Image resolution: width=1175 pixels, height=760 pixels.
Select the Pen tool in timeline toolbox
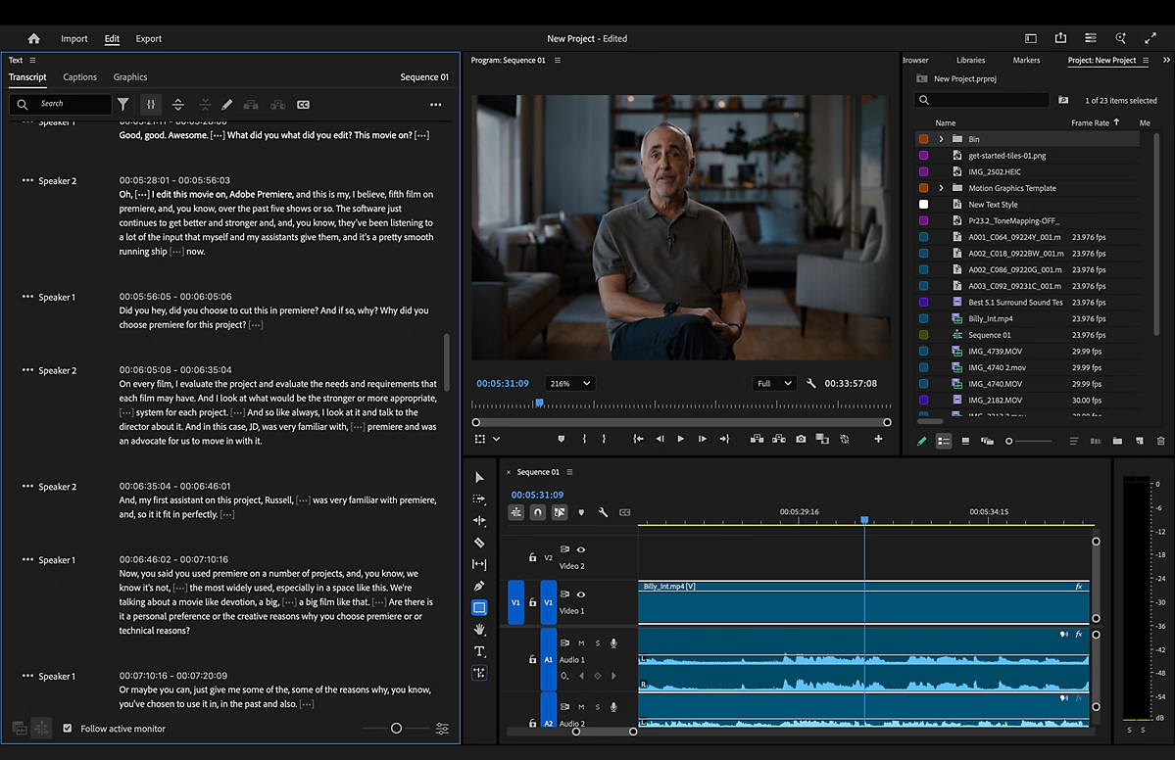479,586
